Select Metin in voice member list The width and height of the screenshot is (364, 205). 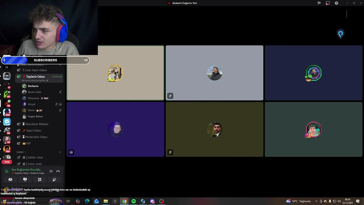(x=42, y=110)
